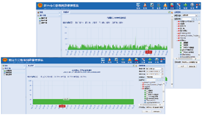Tick the first checkbox in front window device tree

(x=147, y=91)
